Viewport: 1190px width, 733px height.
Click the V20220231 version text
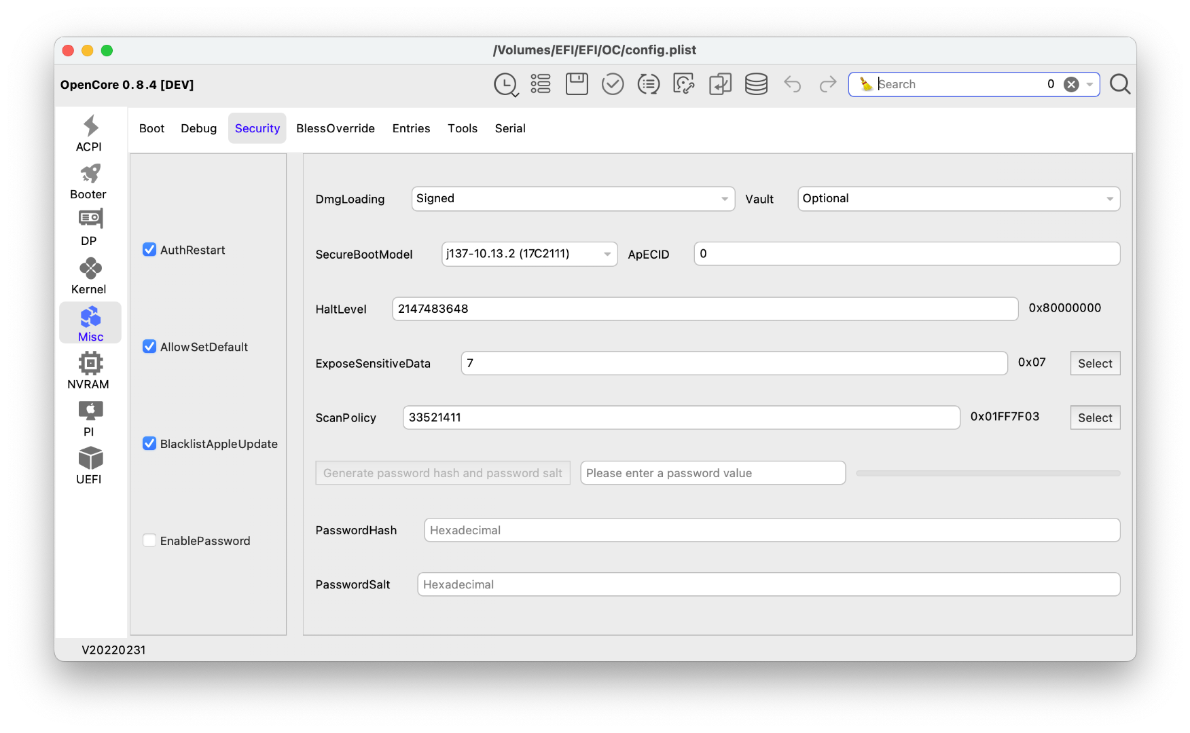pos(113,650)
